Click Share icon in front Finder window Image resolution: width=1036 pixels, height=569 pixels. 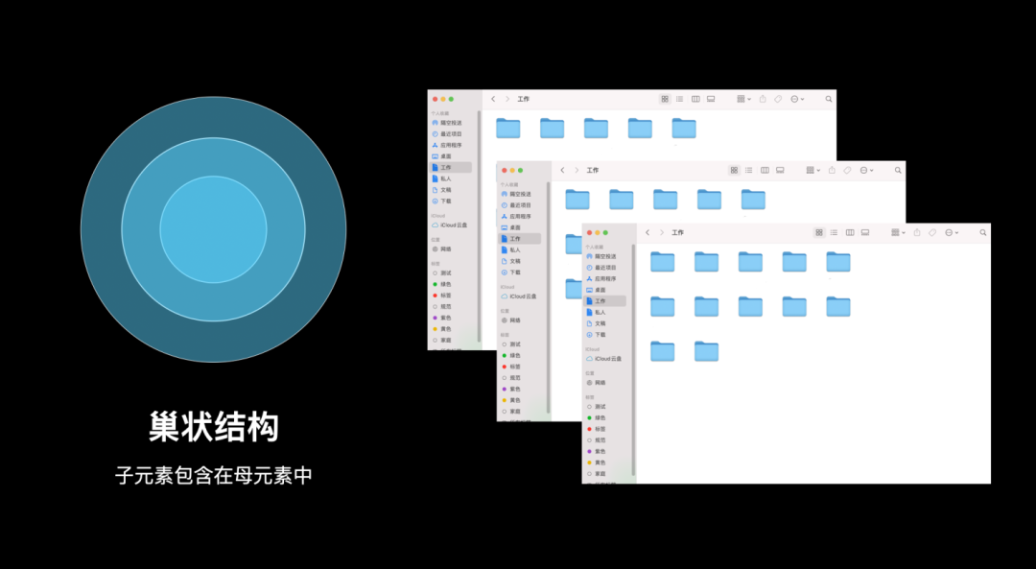tap(917, 232)
